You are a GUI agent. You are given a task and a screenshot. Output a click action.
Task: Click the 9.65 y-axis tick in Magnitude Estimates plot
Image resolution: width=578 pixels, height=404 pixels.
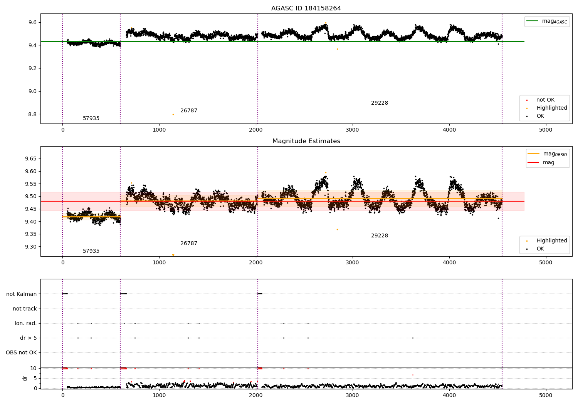coord(31,159)
